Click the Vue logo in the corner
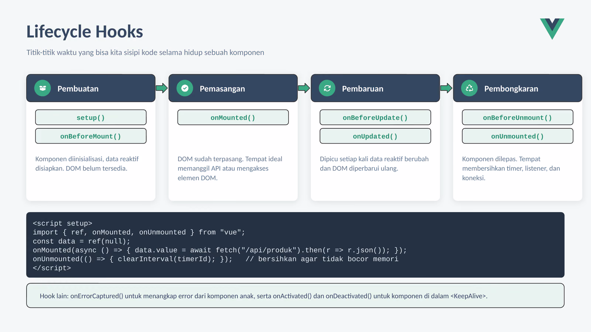The height and width of the screenshot is (332, 591). [552, 29]
